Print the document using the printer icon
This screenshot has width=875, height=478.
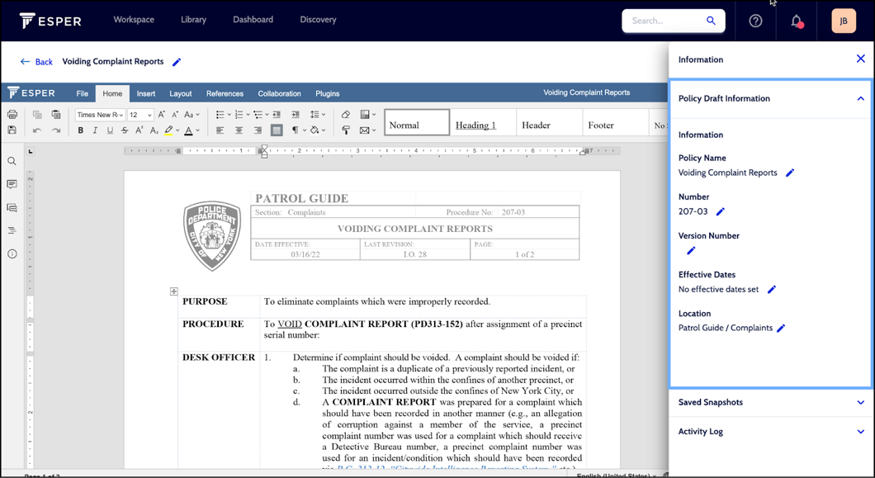pos(12,115)
